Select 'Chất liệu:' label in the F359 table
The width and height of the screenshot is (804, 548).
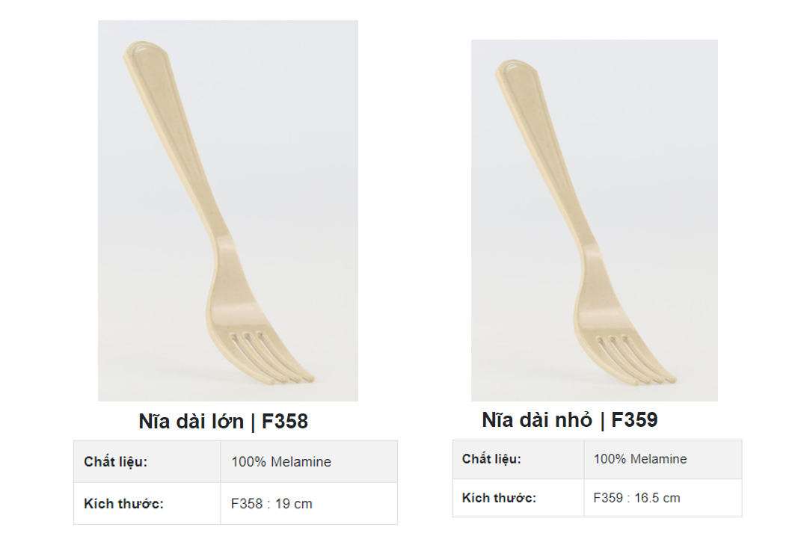[x=491, y=459]
